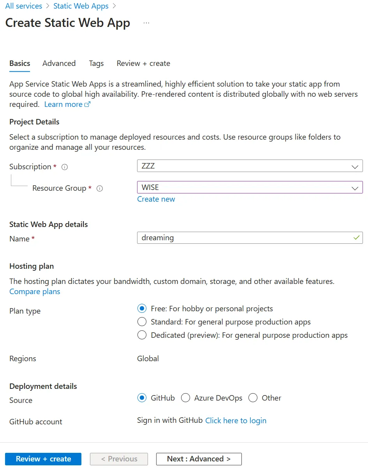Click Create new resource group link
The image size is (368, 470).
[x=156, y=199]
